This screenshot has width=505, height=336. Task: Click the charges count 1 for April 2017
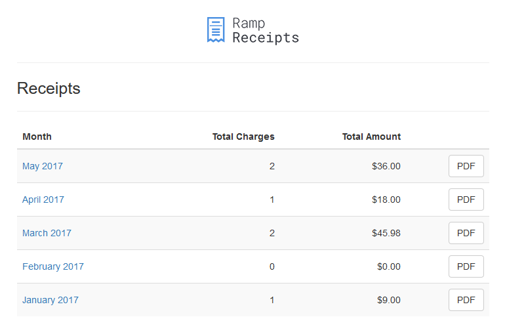pos(272,199)
